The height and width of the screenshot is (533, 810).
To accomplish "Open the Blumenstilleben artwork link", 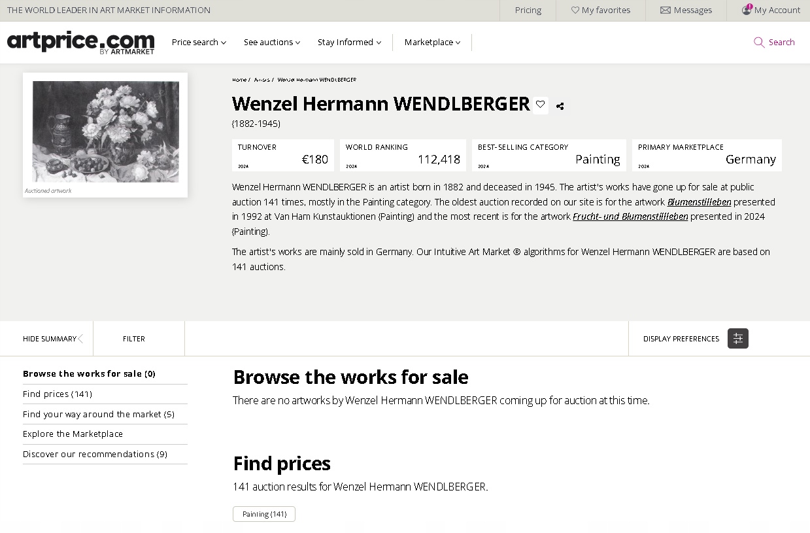I will [699, 202].
